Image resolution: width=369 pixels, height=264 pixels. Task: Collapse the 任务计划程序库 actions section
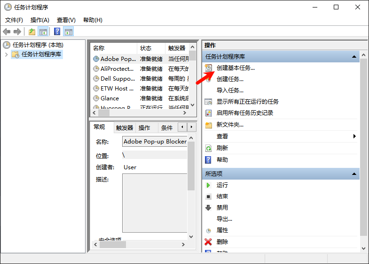click(354, 57)
